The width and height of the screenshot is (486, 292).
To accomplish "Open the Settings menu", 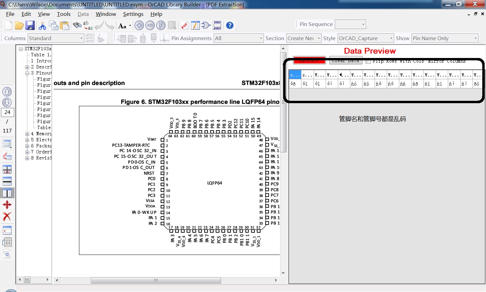I will (x=133, y=14).
